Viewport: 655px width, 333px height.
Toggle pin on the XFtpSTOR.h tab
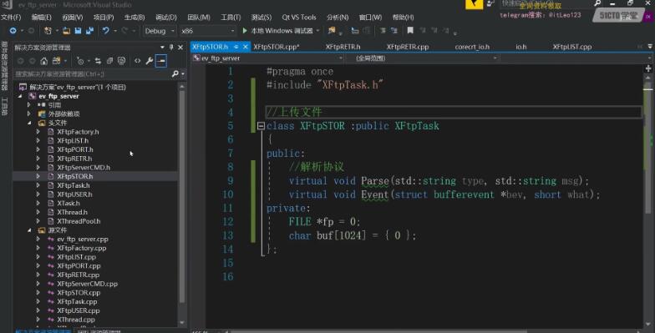coord(236,47)
